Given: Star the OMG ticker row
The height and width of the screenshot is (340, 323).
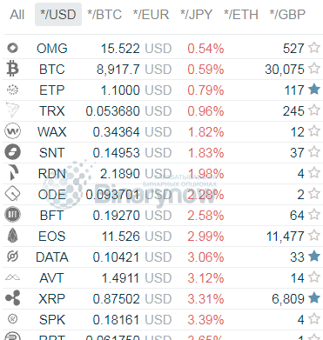Looking at the screenshot, I should click(x=314, y=48).
